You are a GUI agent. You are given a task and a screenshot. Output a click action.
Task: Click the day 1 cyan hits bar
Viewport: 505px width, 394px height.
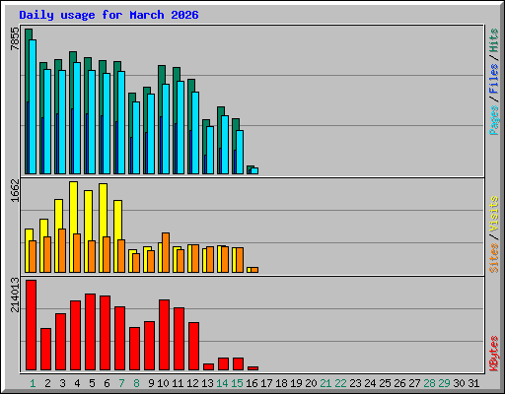[x=33, y=106]
